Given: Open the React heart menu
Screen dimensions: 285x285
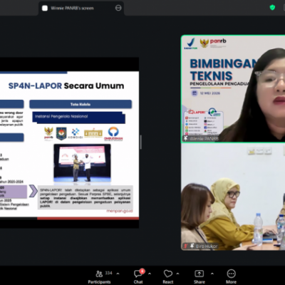Looking at the screenshot, I should point(168,277).
